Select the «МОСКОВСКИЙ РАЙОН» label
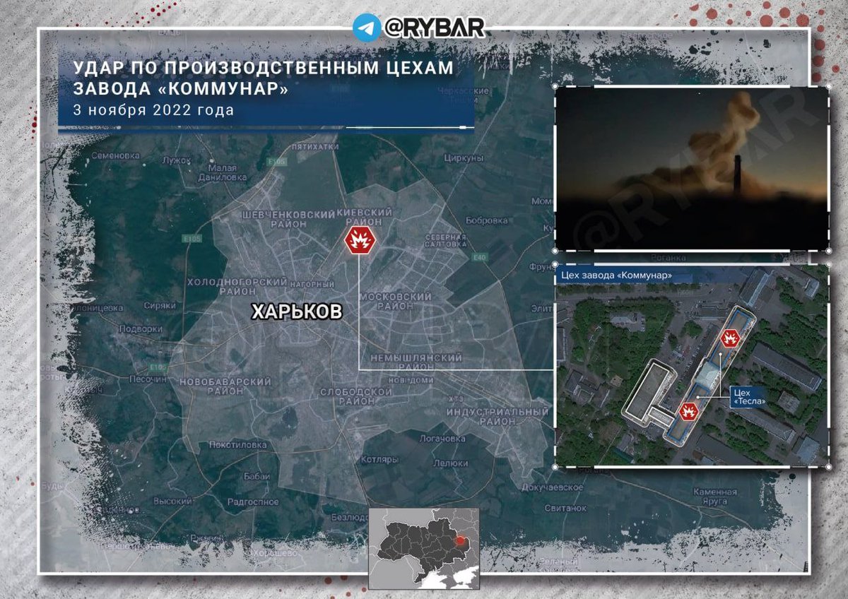This screenshot has height=599, width=848. tap(396, 302)
